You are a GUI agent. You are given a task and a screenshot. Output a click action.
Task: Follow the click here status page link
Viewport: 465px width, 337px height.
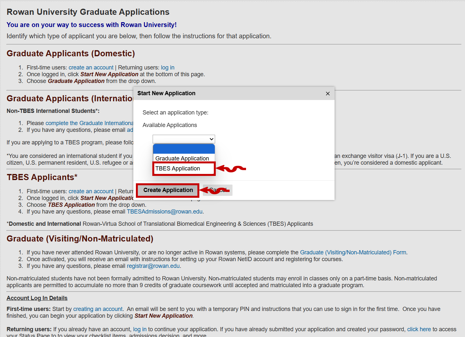[x=419, y=329]
